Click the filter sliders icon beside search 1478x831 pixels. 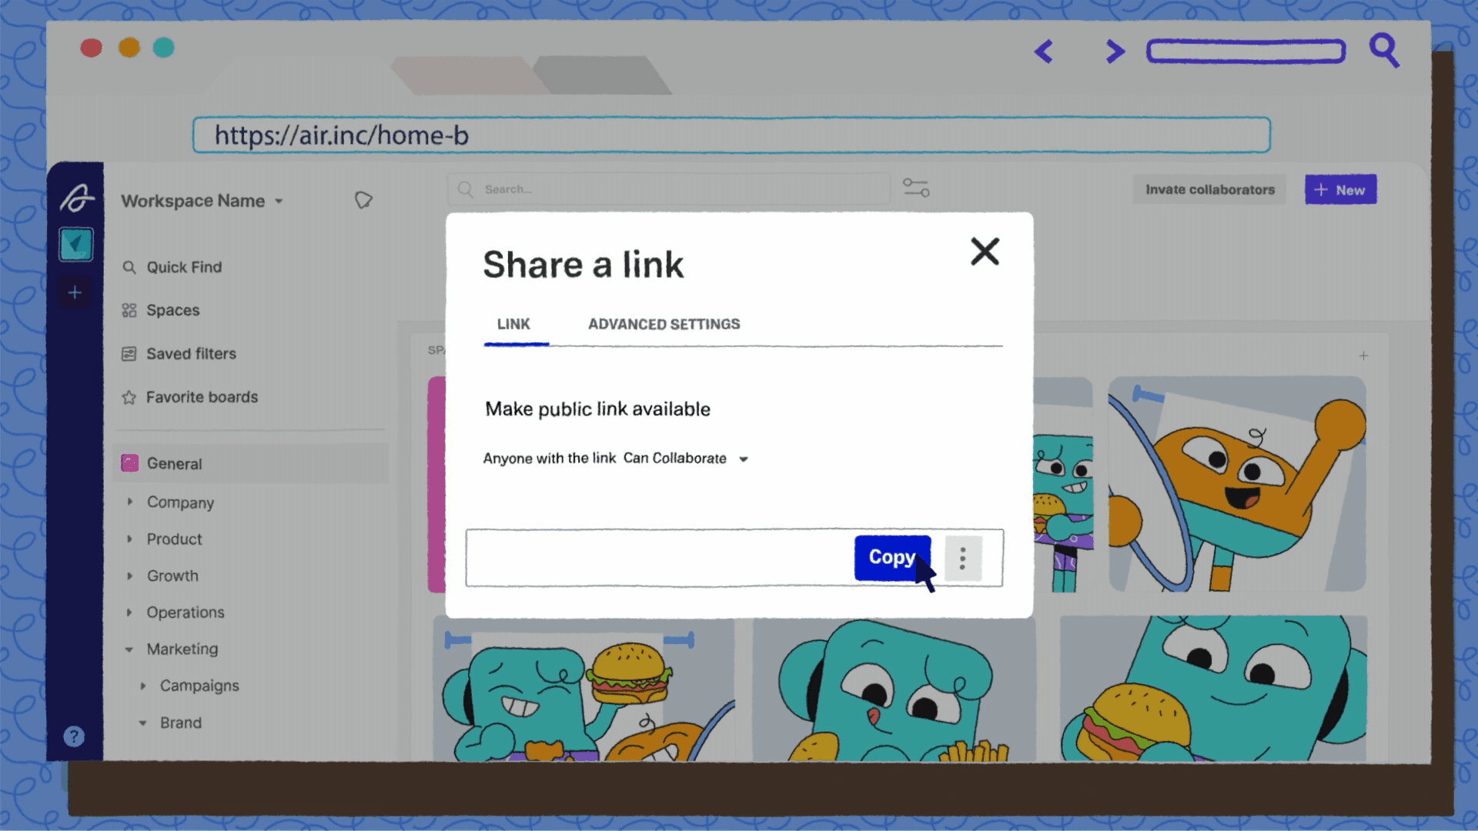tap(916, 188)
